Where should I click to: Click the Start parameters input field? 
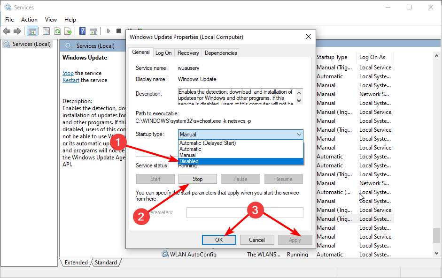point(245,212)
